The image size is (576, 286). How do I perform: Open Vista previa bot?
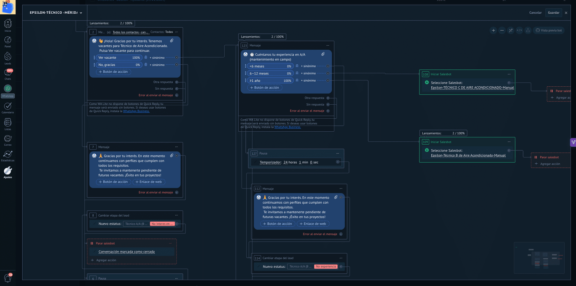click(x=549, y=31)
